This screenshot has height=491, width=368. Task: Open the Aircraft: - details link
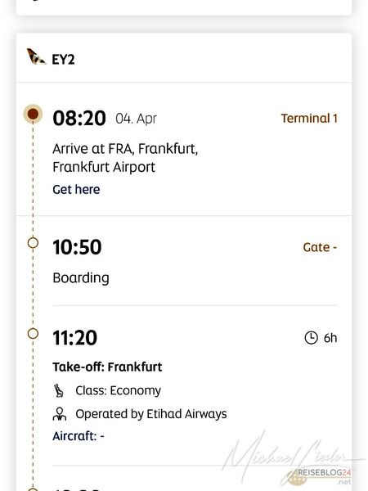point(79,436)
